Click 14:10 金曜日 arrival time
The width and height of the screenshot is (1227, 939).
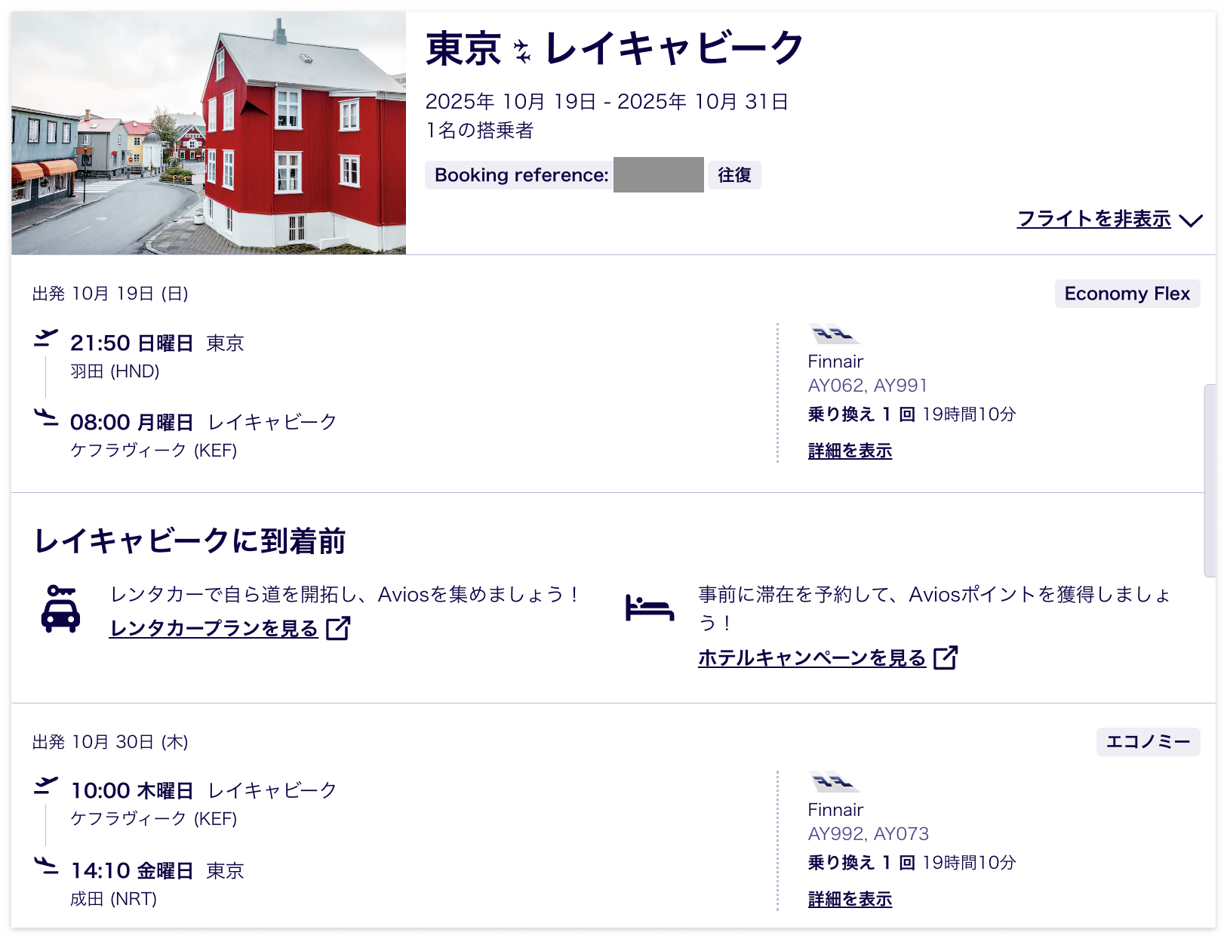coord(132,871)
